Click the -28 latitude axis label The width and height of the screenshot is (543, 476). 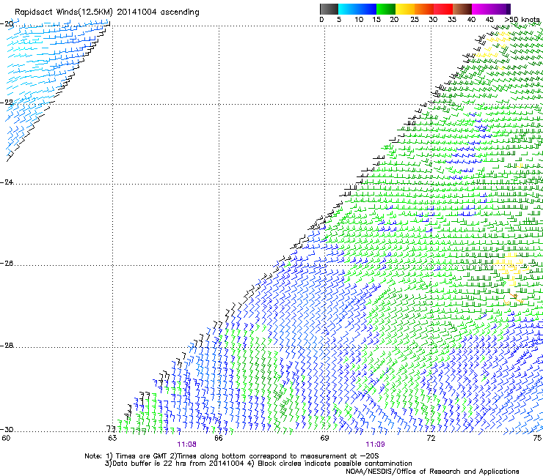click(x=7, y=346)
